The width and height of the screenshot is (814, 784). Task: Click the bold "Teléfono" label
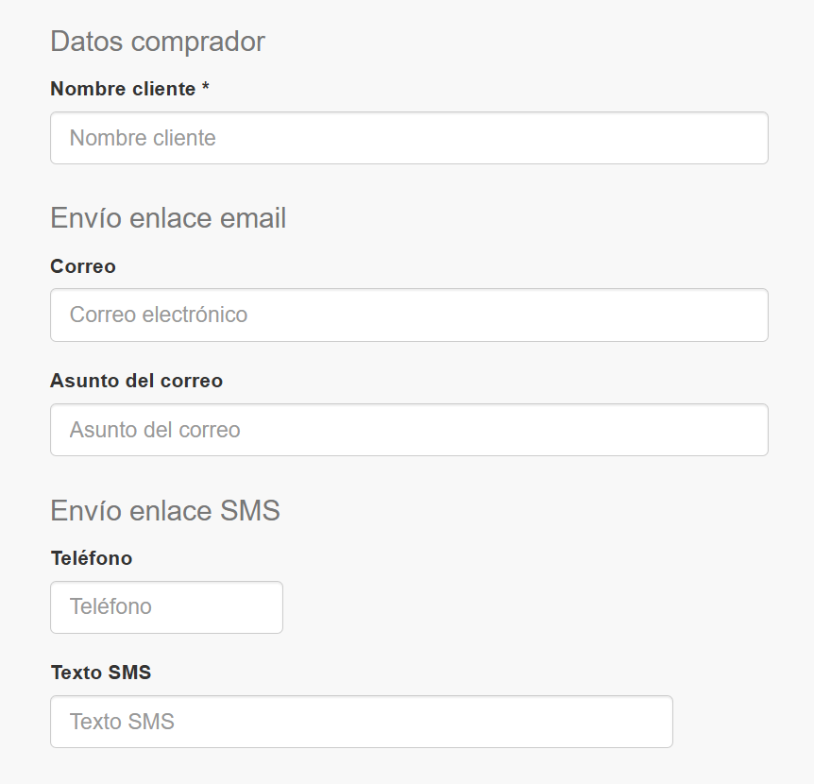(x=92, y=558)
